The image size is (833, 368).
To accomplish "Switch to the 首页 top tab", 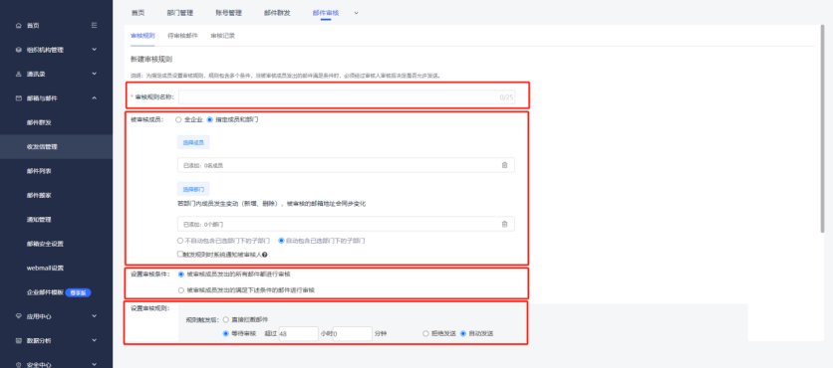I will click(138, 13).
